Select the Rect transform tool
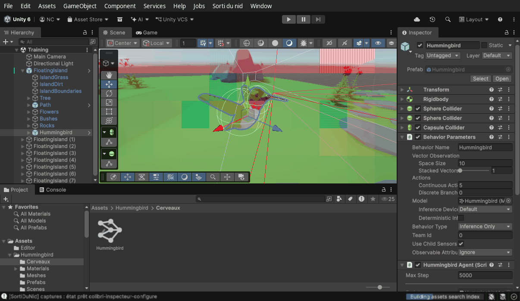The image size is (520, 301). tap(109, 112)
